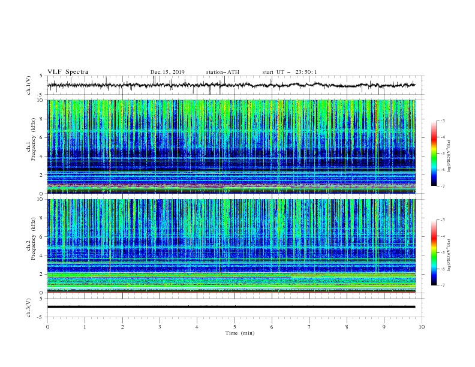Click the date 'Dec. 15, 2019'
Viewport: 475px width, 367px height.
167,72
